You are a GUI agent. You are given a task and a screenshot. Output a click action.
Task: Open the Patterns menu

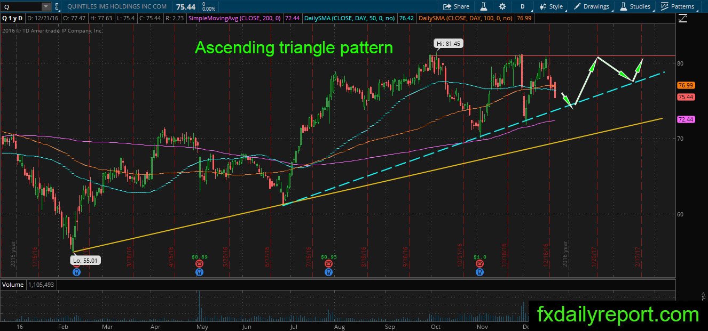point(678,6)
